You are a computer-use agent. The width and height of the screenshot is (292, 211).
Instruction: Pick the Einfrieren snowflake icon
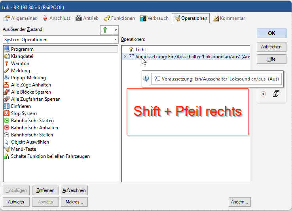click(x=6, y=106)
